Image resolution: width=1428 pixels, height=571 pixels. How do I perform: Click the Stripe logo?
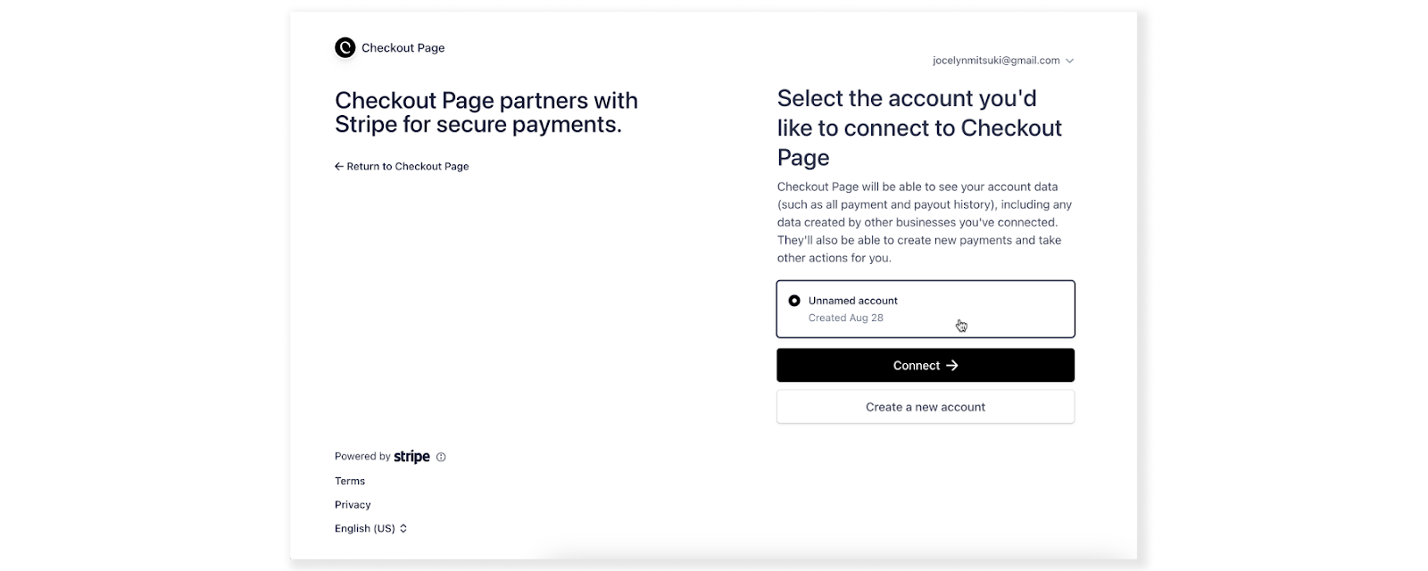coord(411,457)
